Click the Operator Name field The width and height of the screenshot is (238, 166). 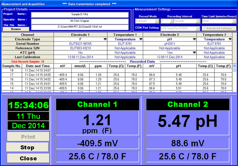[x=80, y=21]
